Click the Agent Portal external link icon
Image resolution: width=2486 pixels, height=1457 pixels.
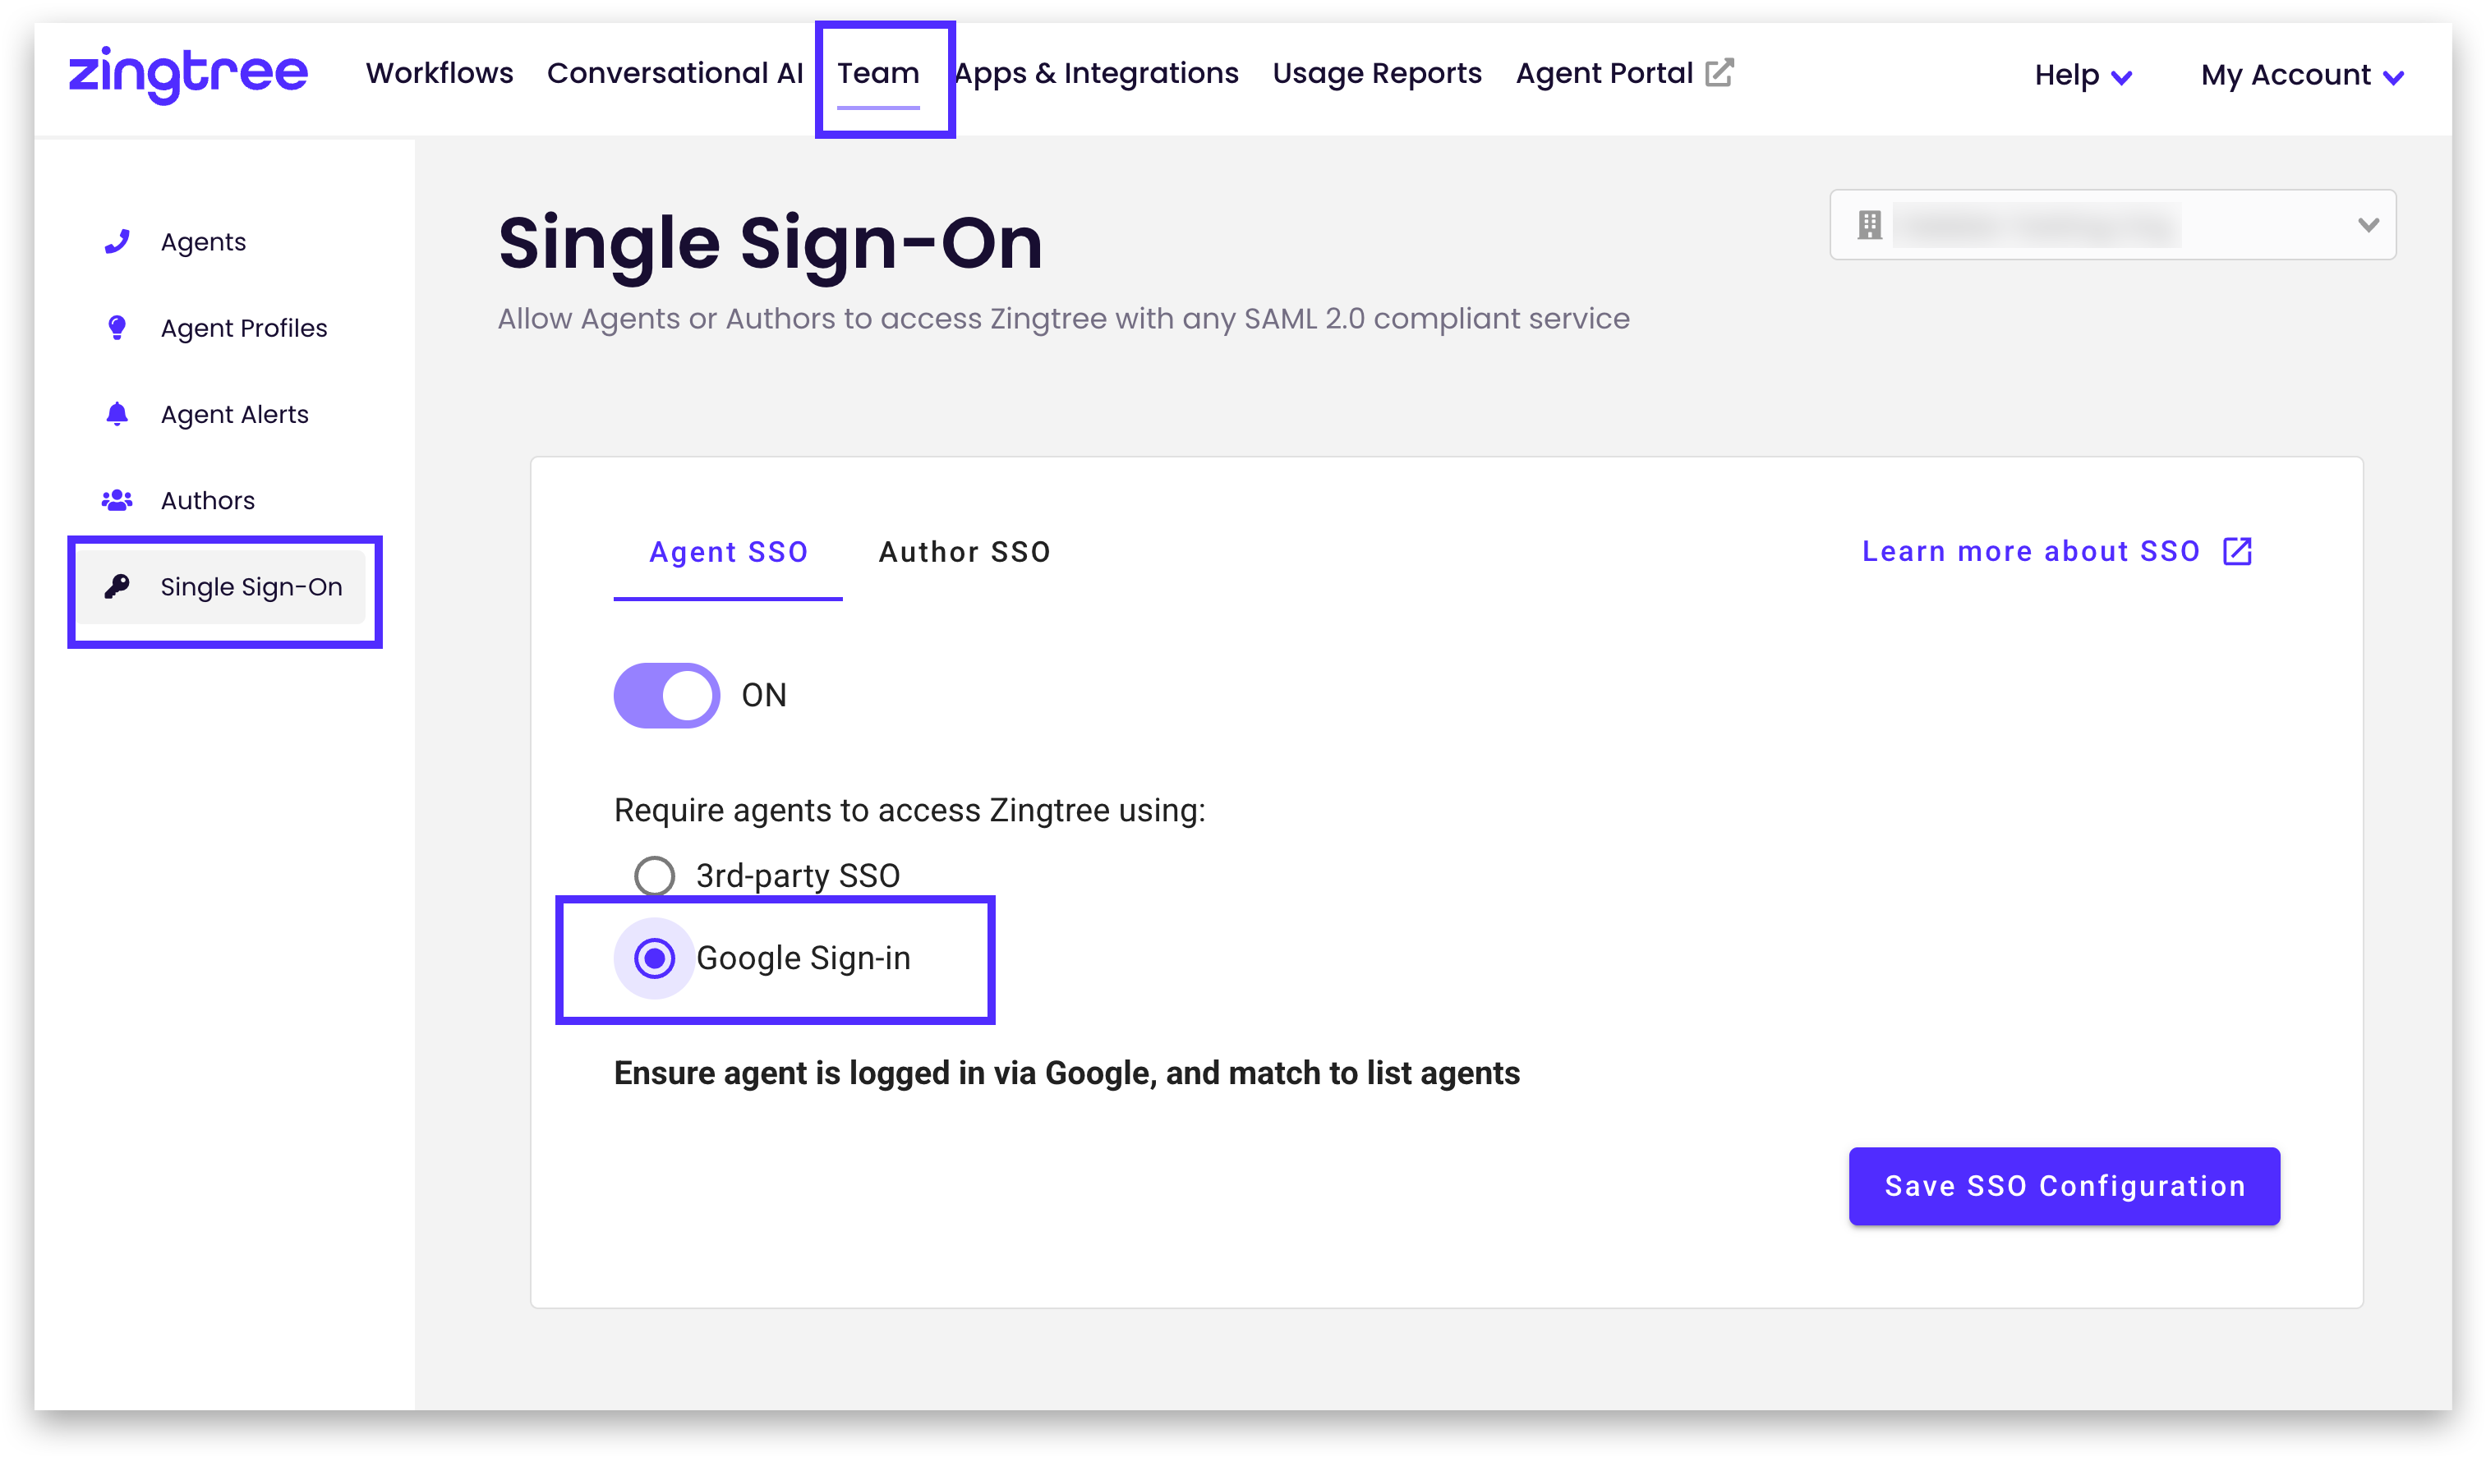click(x=1719, y=73)
